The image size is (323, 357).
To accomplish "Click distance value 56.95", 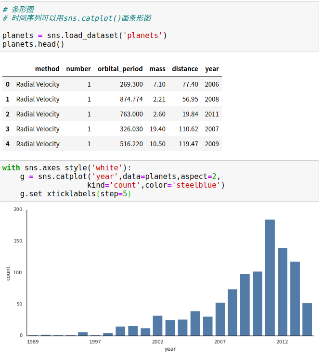I will point(190,99).
